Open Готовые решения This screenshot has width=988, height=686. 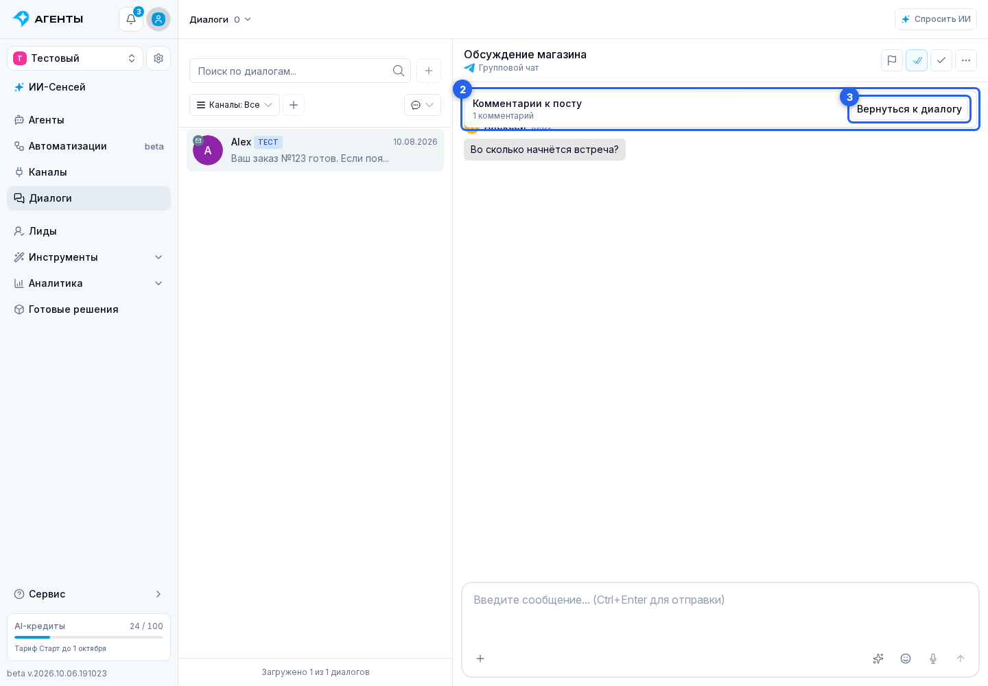pyautogui.click(x=89, y=309)
